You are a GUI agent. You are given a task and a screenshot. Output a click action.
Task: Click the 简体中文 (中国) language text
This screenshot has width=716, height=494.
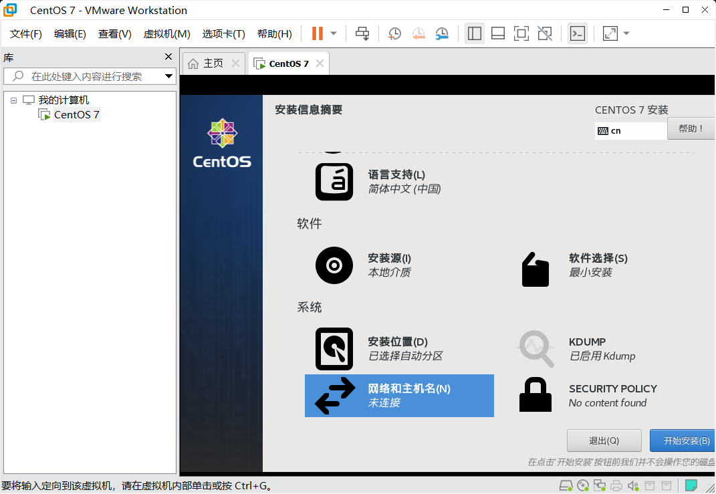(x=404, y=189)
